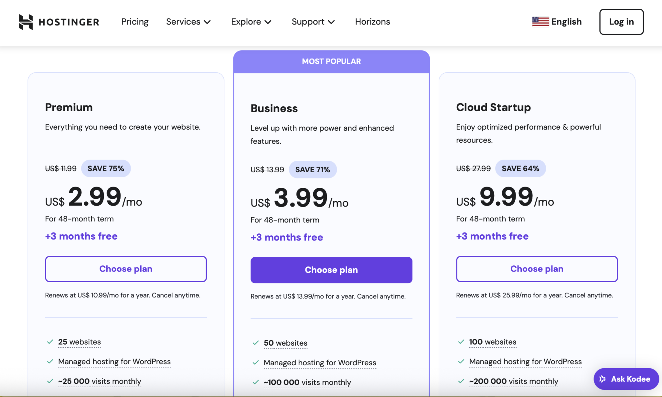Click the checkmark beside 100 websites
The image size is (662, 397).
(461, 341)
